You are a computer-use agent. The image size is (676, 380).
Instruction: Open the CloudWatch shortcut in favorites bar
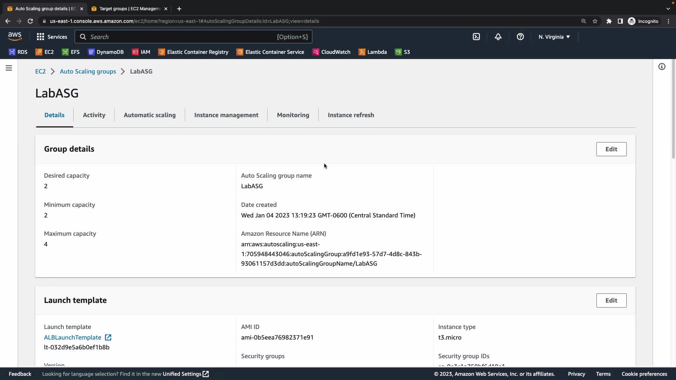pyautogui.click(x=331, y=52)
